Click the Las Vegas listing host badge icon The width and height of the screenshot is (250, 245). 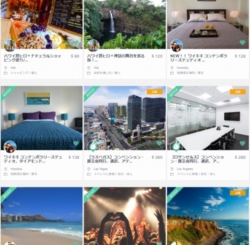(x=93, y=146)
